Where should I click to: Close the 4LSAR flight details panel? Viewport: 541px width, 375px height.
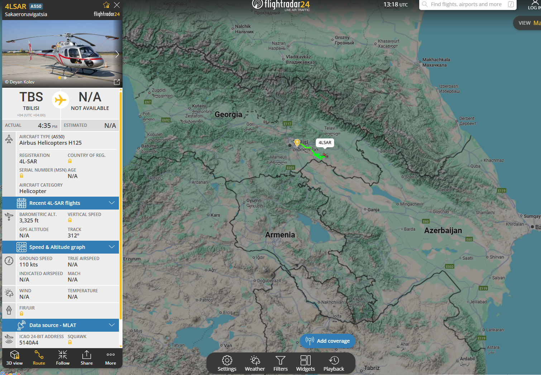point(117,5)
